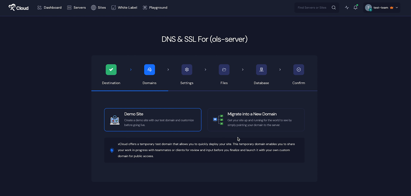
Task: Click the Files folder step icon
Action: point(224,70)
